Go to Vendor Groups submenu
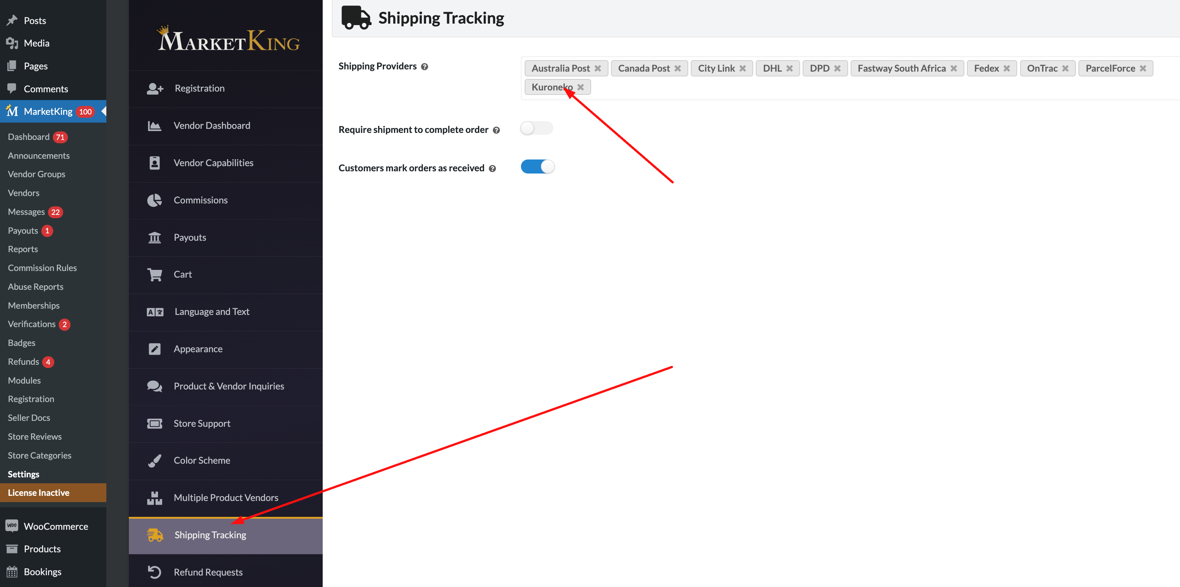This screenshot has width=1180, height=587. (x=37, y=175)
